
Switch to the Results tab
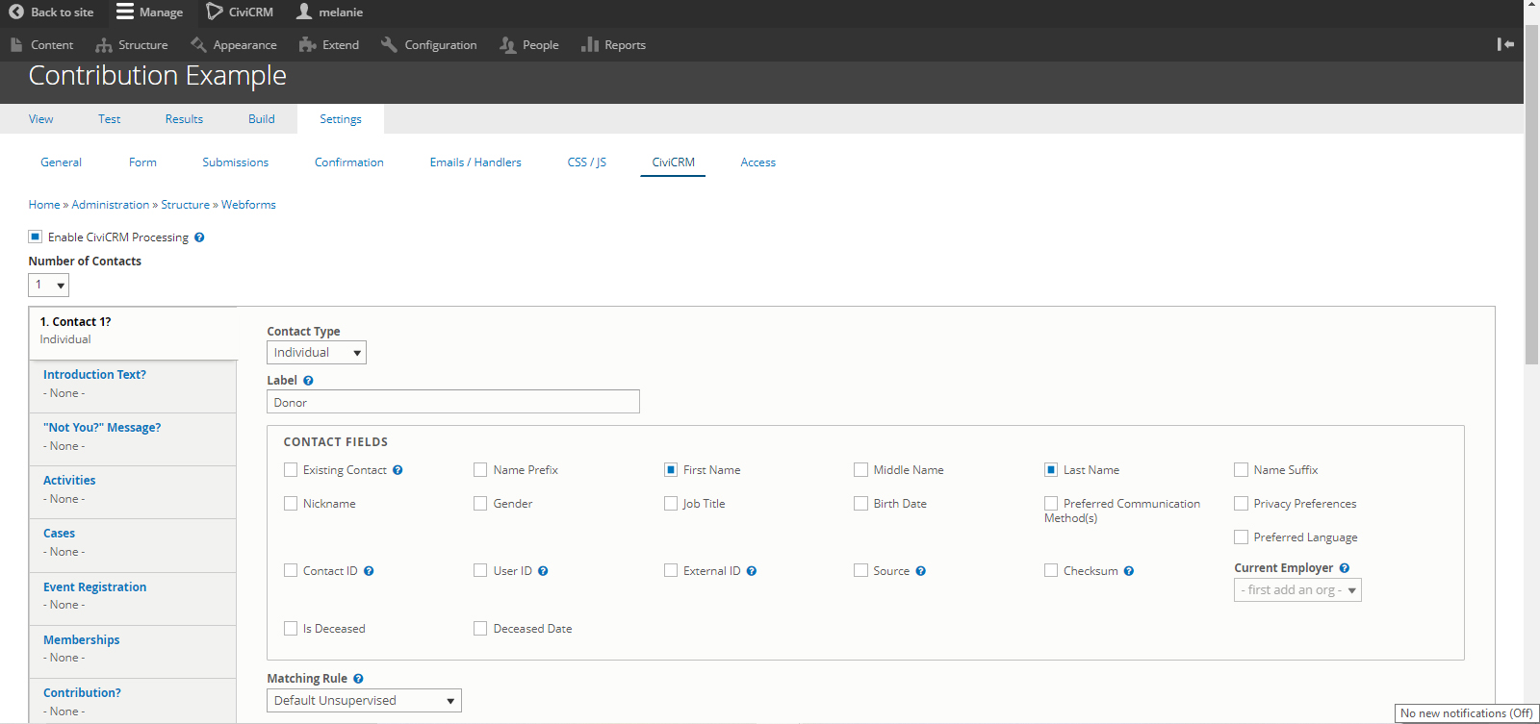click(184, 119)
